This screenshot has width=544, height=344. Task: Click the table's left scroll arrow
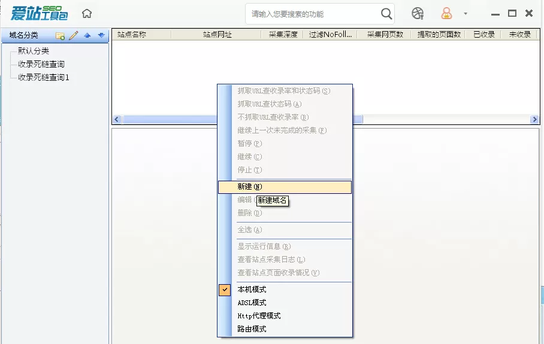117,120
